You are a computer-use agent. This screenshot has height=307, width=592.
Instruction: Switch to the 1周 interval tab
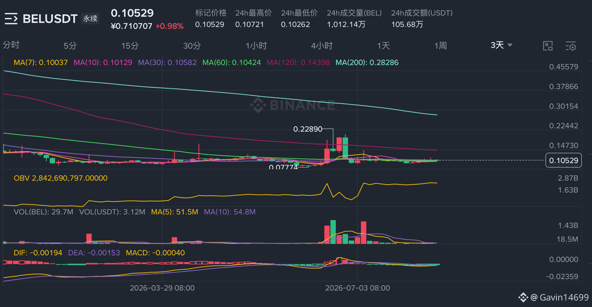(441, 46)
